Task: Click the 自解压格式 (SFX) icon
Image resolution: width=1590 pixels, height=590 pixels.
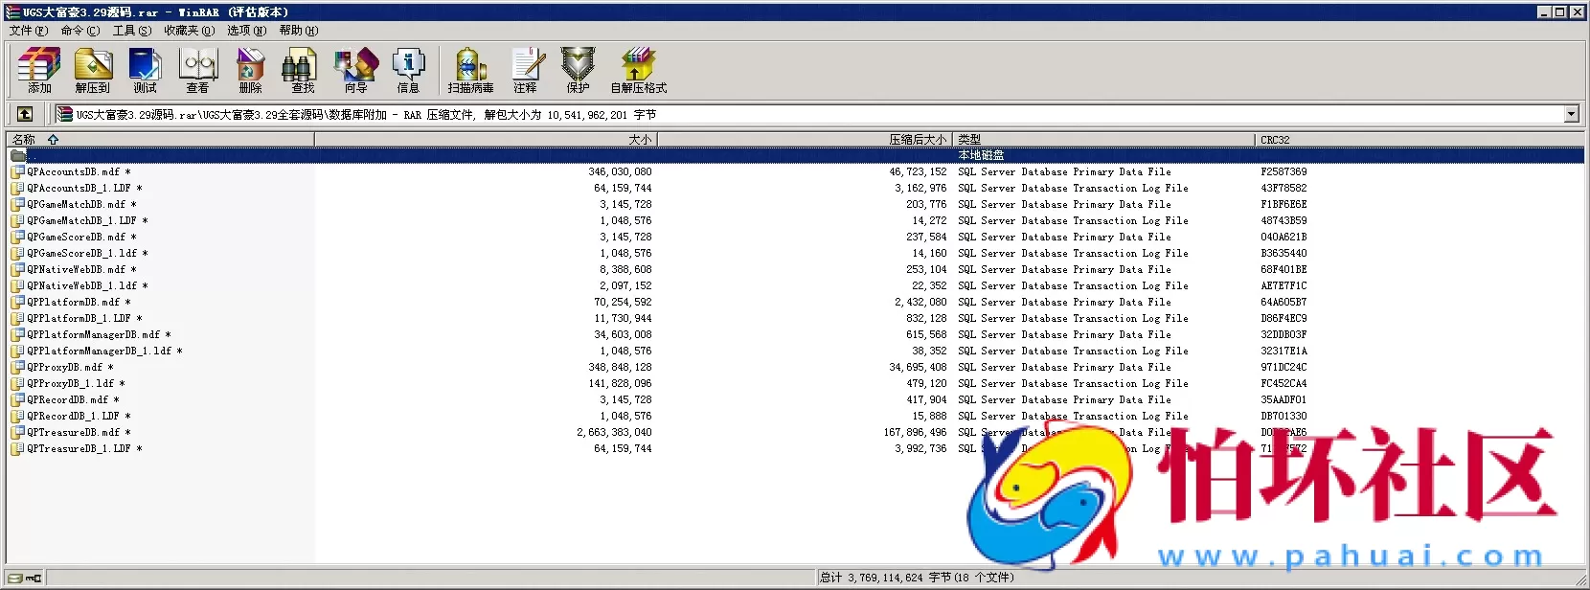Action: [x=638, y=70]
